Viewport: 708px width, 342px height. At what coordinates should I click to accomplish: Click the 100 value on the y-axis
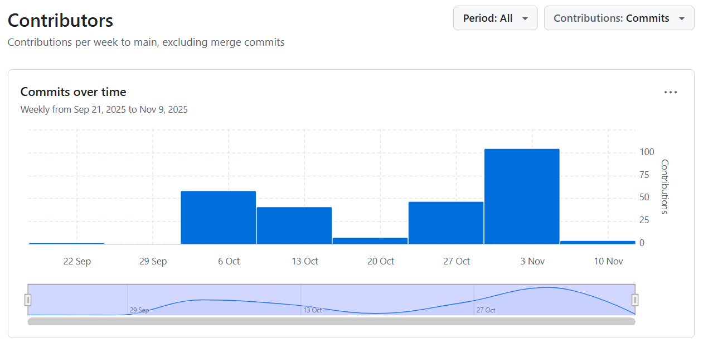(x=647, y=152)
